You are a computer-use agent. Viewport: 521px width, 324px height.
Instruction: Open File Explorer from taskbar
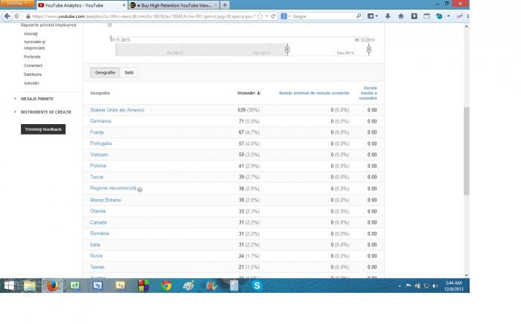click(30, 285)
